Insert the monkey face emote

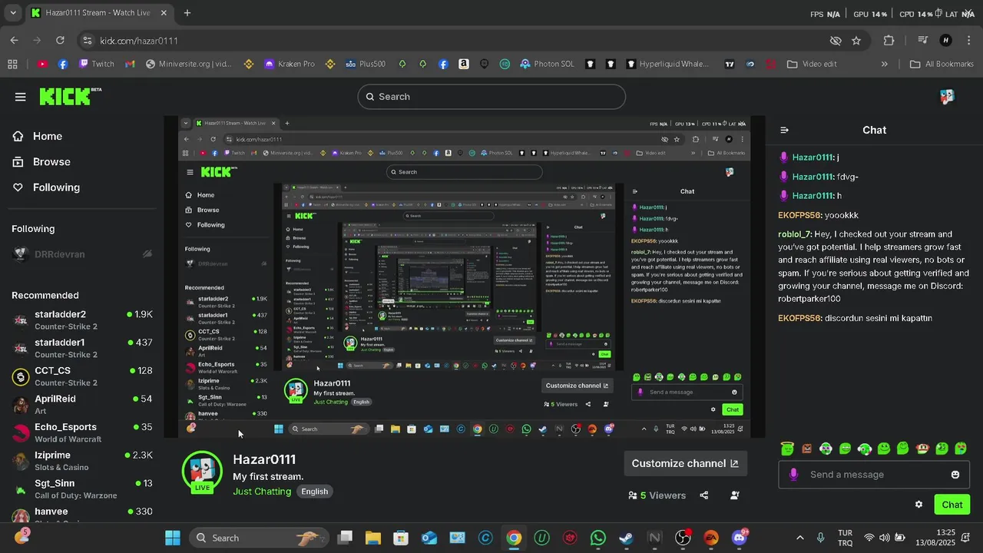922,449
